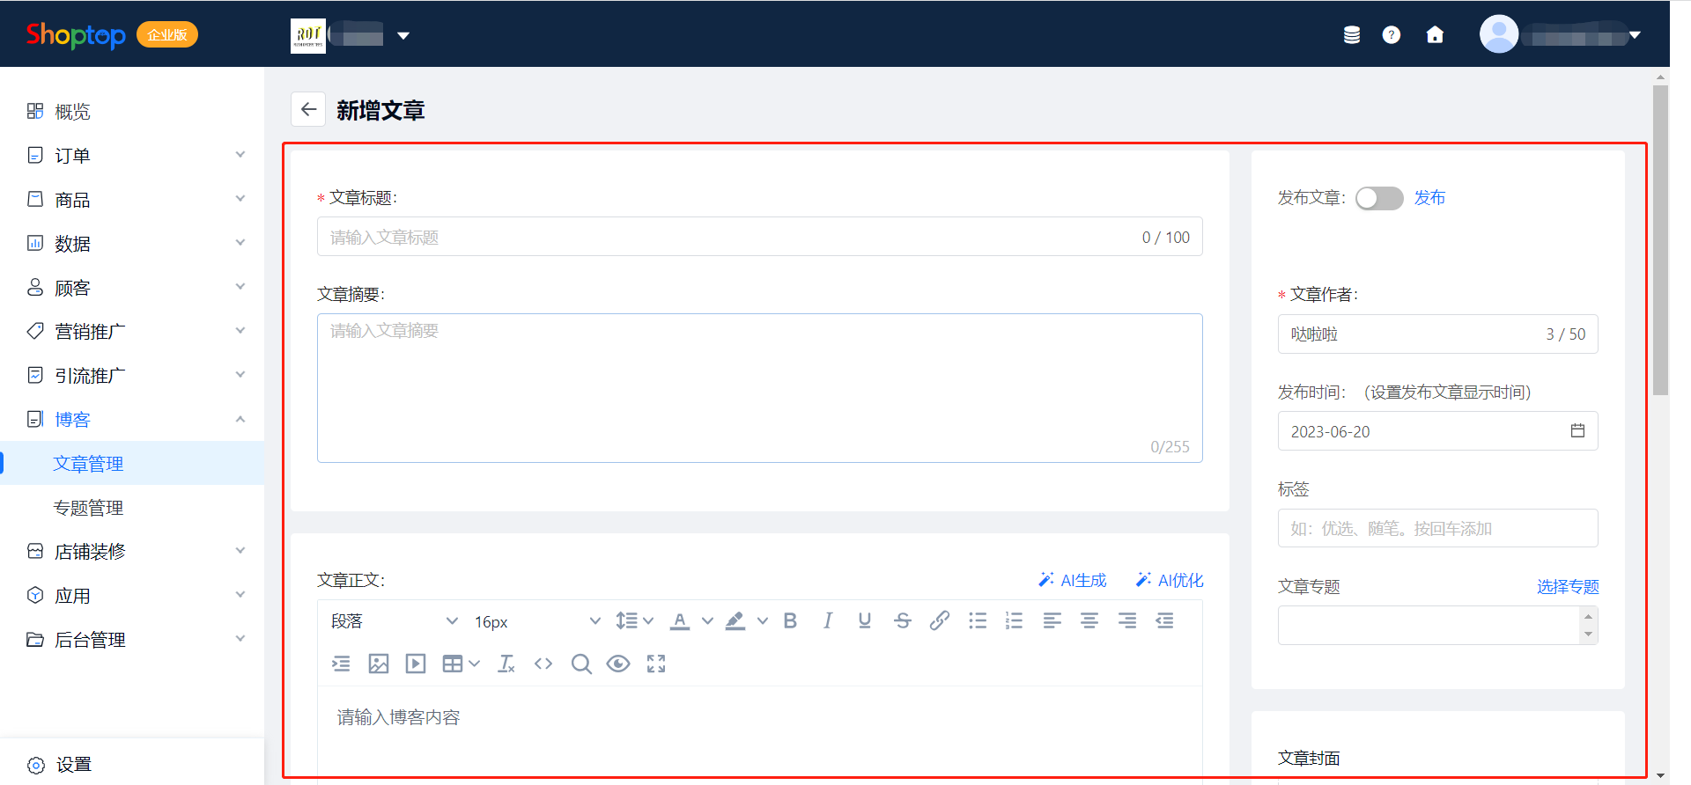Click the Shoptop logo
1691x785 pixels.
[x=76, y=35]
